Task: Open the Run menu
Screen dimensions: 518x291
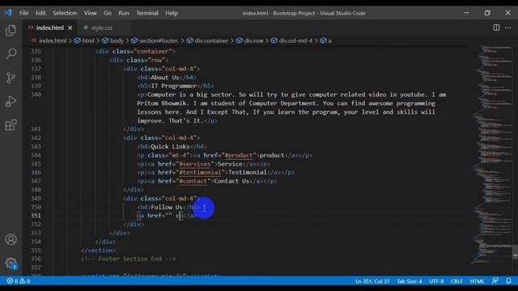Action: point(124,13)
